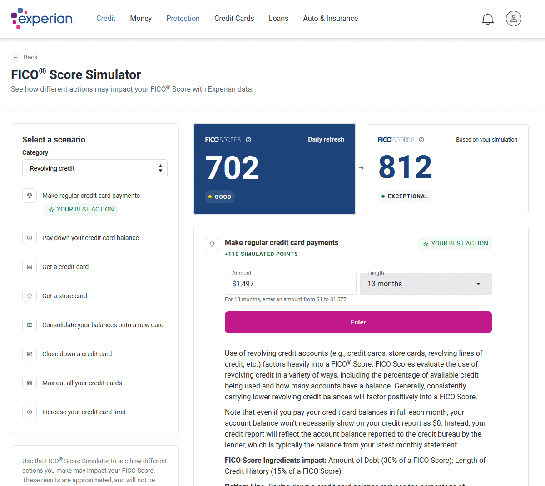Expand the Length 13 months dropdown
This screenshot has height=486, width=545.
point(426,284)
